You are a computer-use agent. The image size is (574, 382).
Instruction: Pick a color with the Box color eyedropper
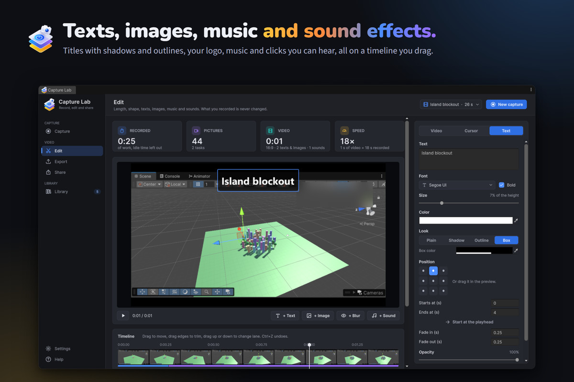[x=516, y=250]
